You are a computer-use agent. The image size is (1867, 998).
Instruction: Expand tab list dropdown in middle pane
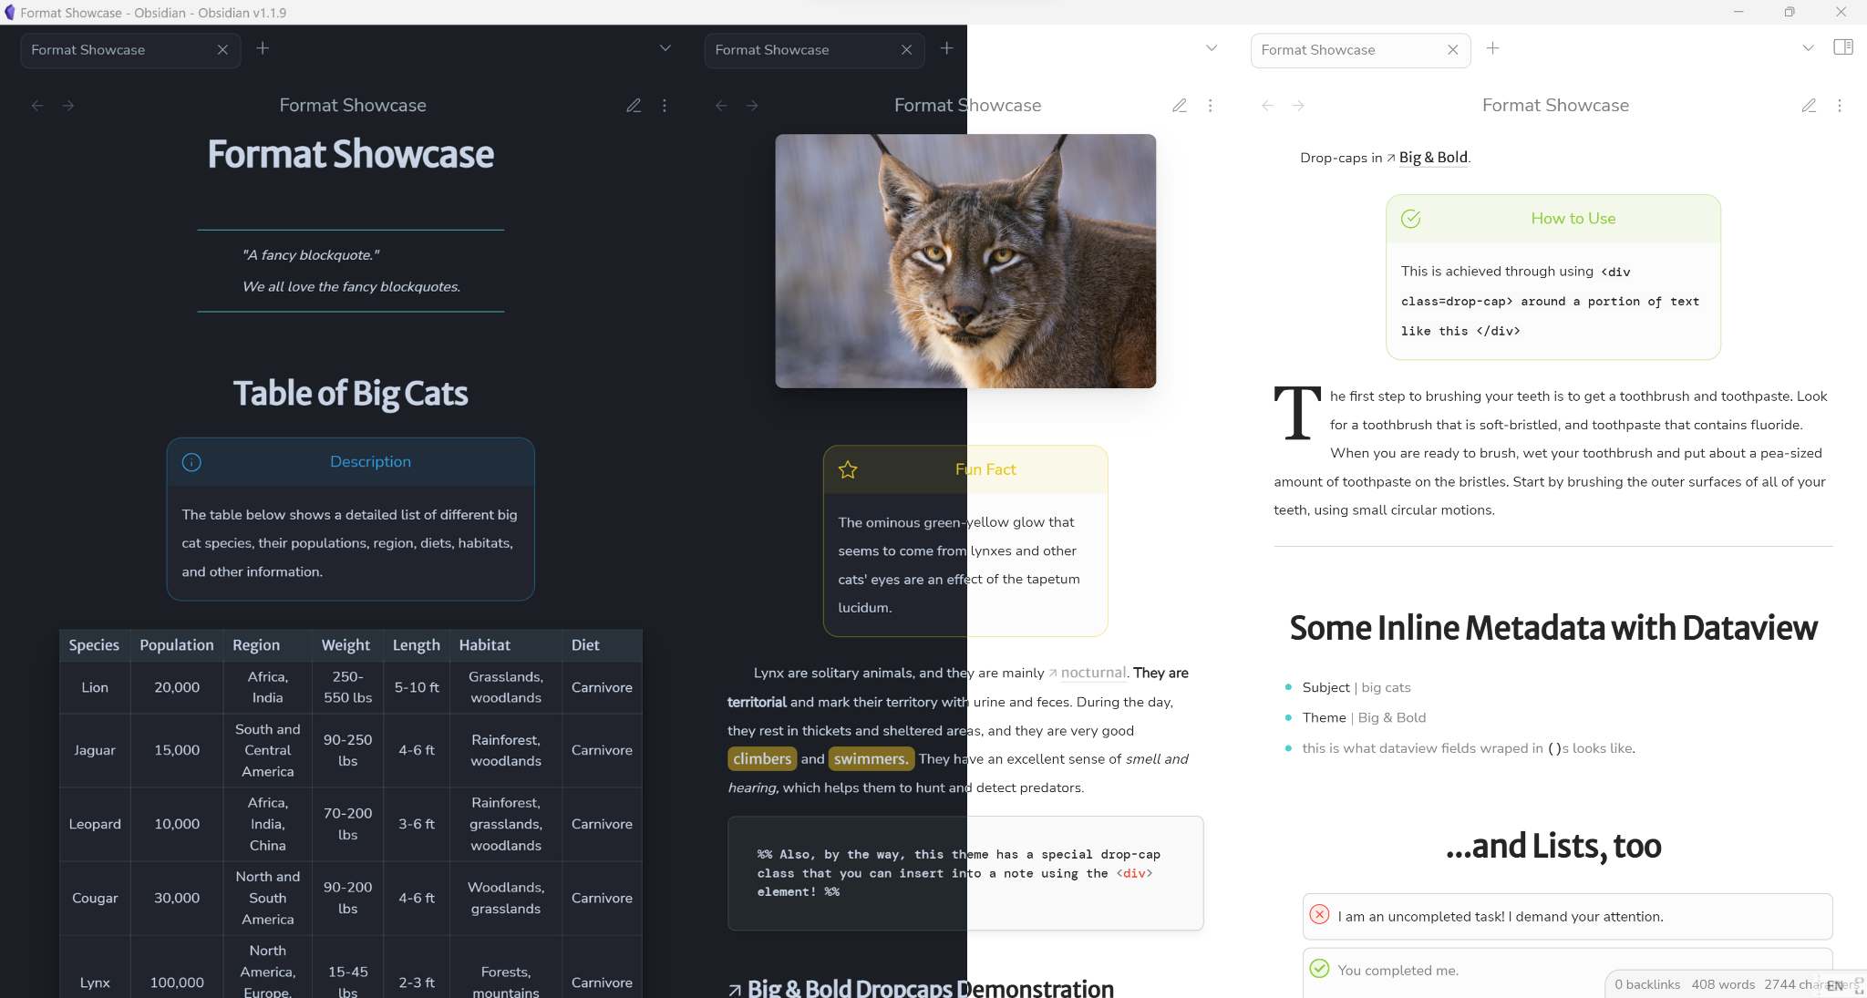click(x=1212, y=48)
